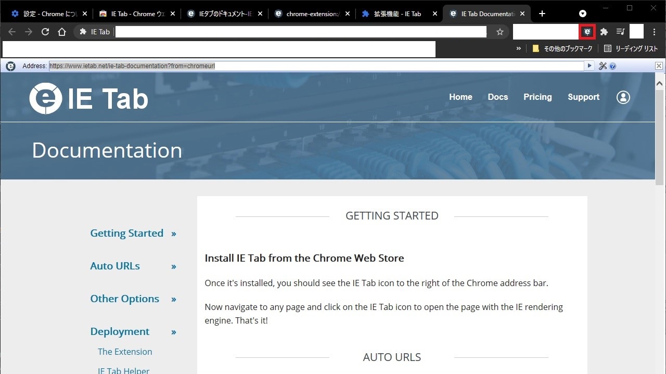Open the Support navigation link
The width and height of the screenshot is (666, 374).
[583, 97]
